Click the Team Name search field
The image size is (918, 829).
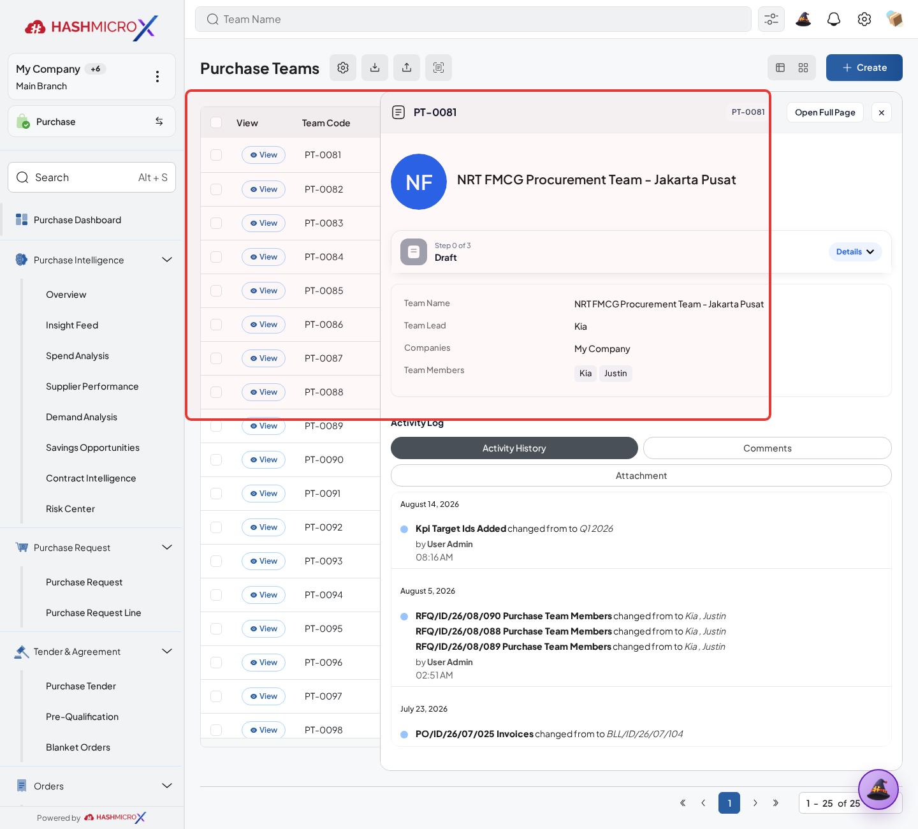(x=473, y=19)
